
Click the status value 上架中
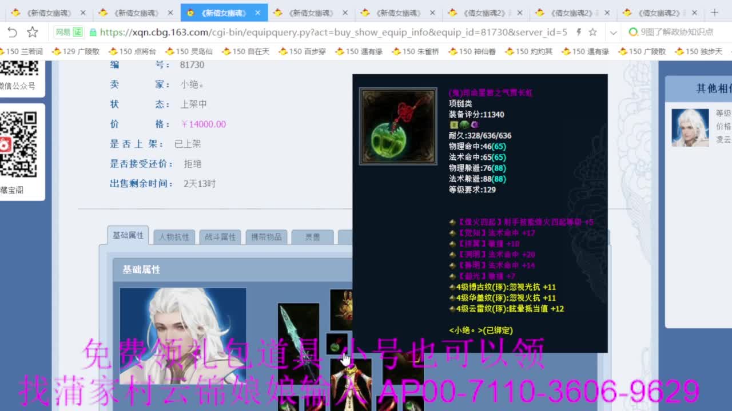click(194, 104)
